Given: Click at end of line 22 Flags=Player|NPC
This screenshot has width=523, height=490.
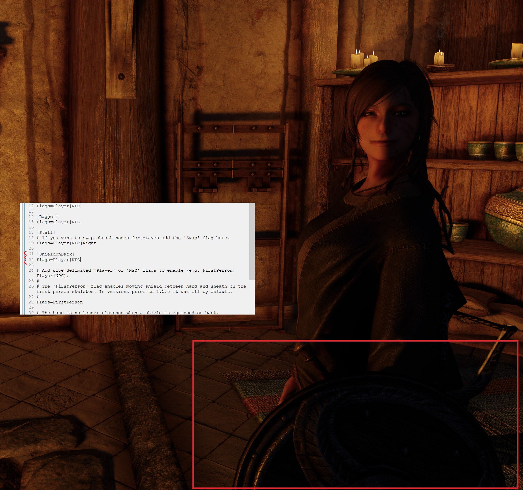Looking at the screenshot, I should tap(80, 260).
